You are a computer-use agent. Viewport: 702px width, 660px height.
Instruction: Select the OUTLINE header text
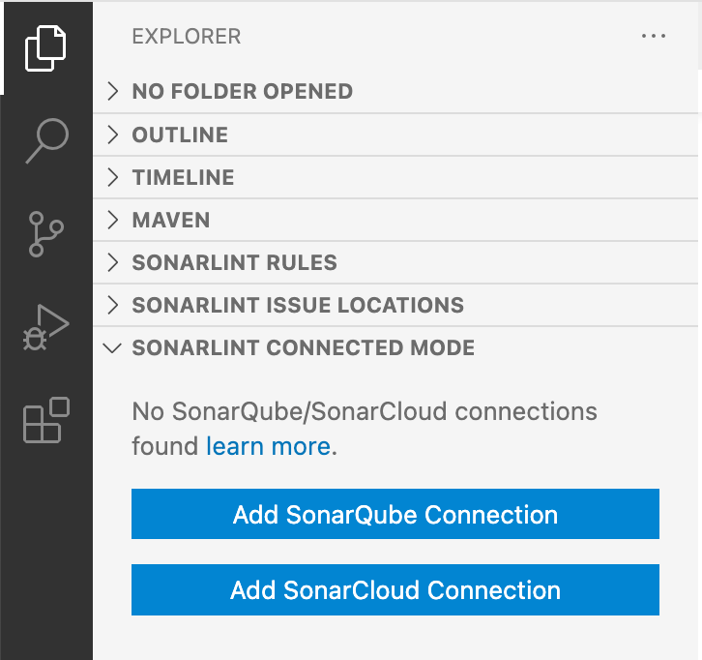(x=180, y=135)
